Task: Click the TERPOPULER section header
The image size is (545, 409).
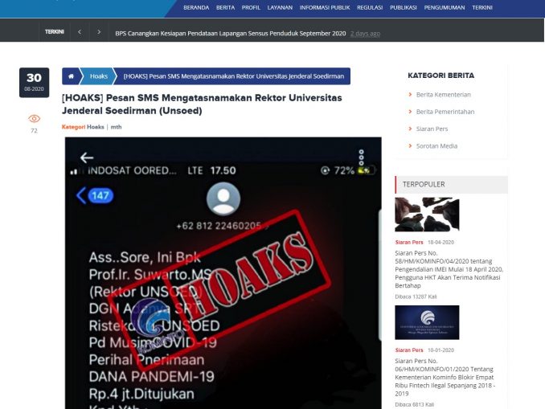Action: click(451, 185)
